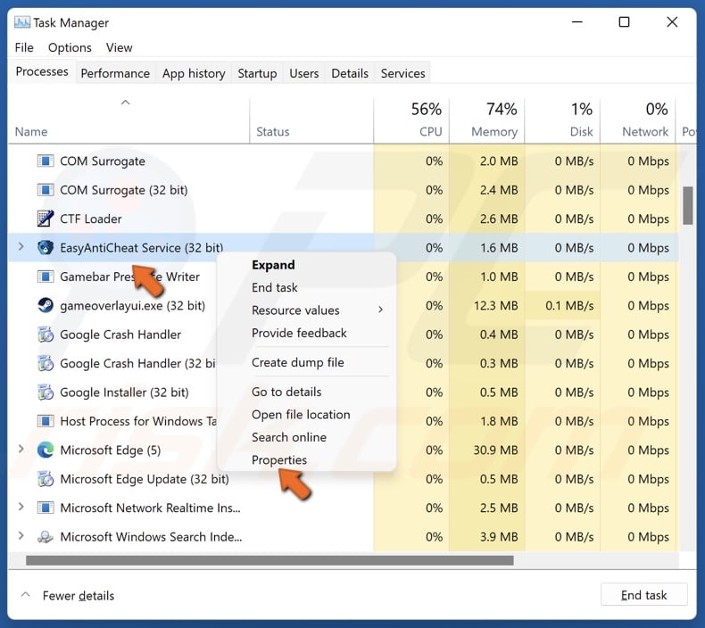Open the File menu
705x628 pixels.
point(24,47)
